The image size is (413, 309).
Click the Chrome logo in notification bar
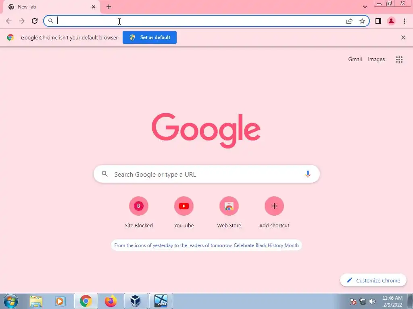(x=10, y=37)
